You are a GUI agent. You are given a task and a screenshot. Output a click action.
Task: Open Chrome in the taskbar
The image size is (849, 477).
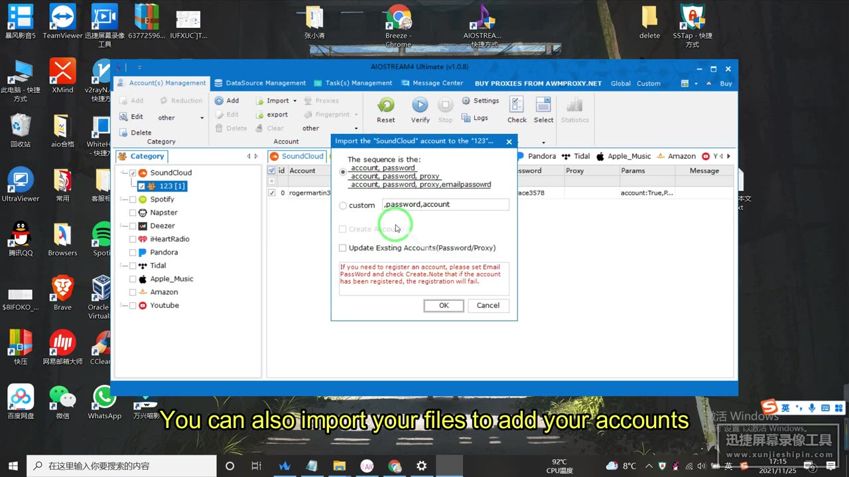click(394, 466)
